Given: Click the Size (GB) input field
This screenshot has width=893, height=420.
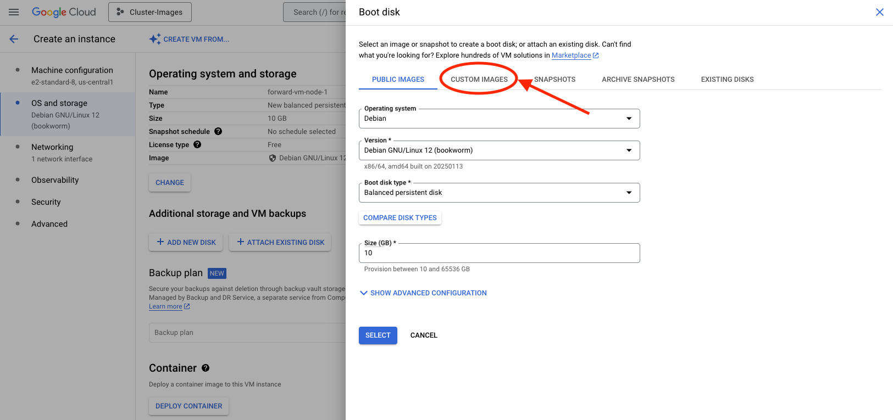Looking at the screenshot, I should (x=498, y=253).
